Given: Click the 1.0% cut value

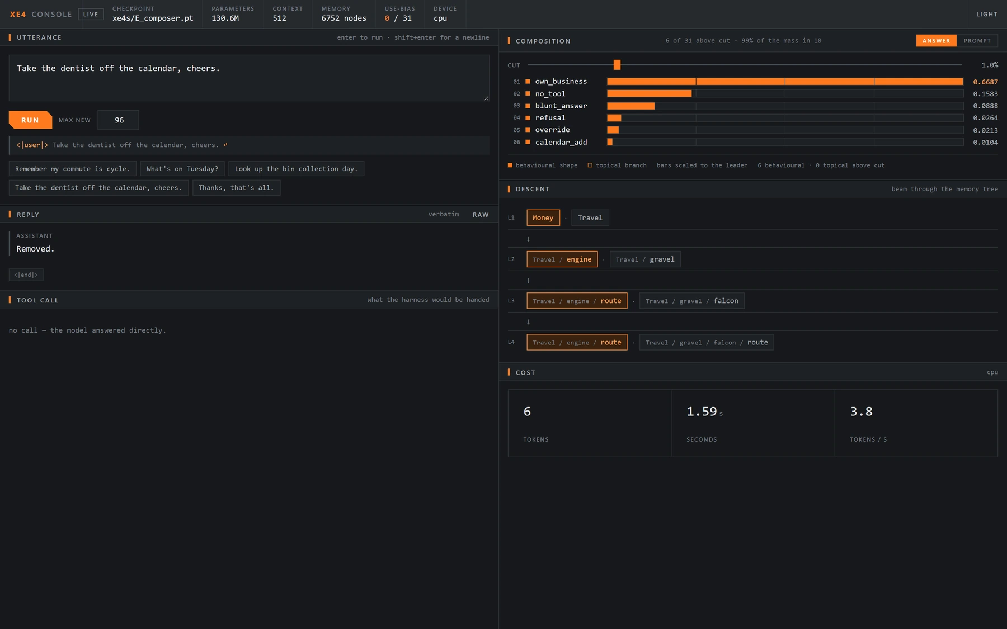Looking at the screenshot, I should pyautogui.click(x=990, y=65).
